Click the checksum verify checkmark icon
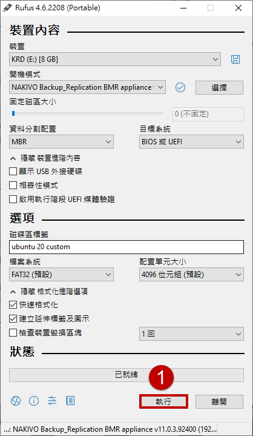The width and height of the screenshot is (253, 436). 180,87
